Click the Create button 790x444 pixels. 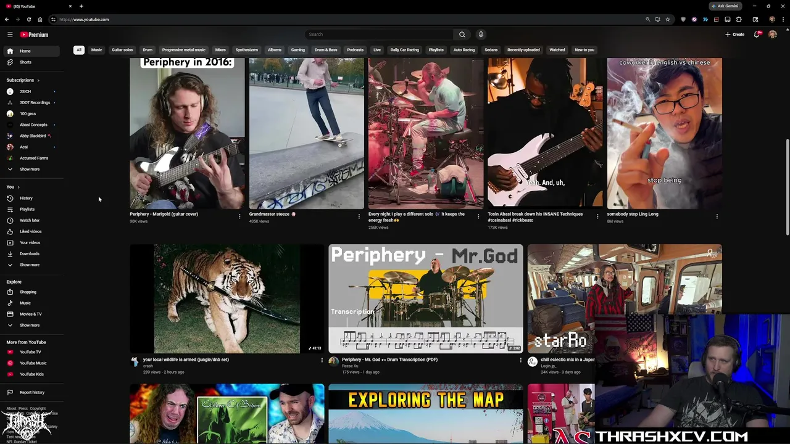(x=735, y=35)
